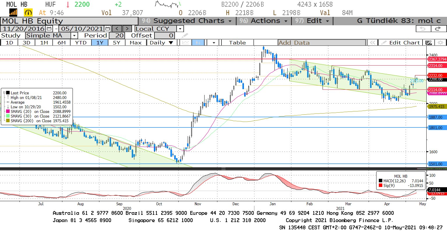Click the Table button

click(x=237, y=43)
